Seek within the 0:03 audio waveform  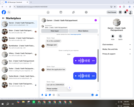click(x=84, y=76)
